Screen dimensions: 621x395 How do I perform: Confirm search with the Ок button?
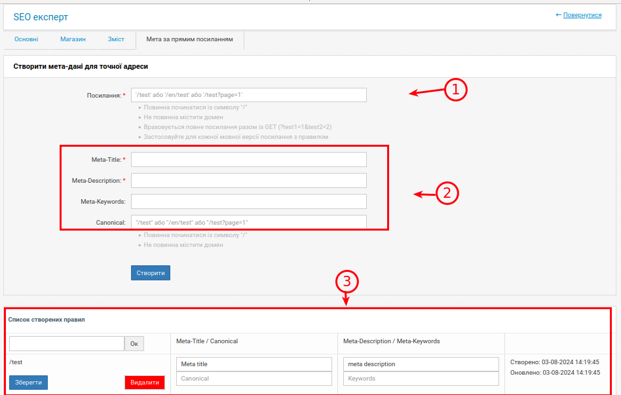(134, 343)
